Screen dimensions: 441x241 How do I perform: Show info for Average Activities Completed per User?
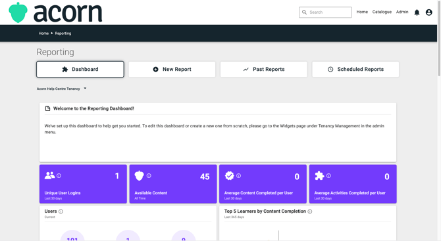tap(328, 175)
